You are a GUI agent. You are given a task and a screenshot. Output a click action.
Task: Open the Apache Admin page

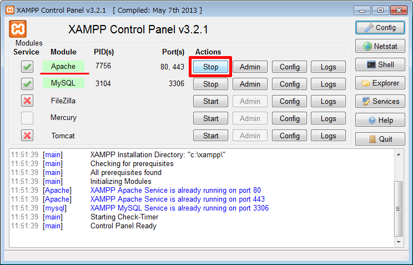[x=250, y=67]
